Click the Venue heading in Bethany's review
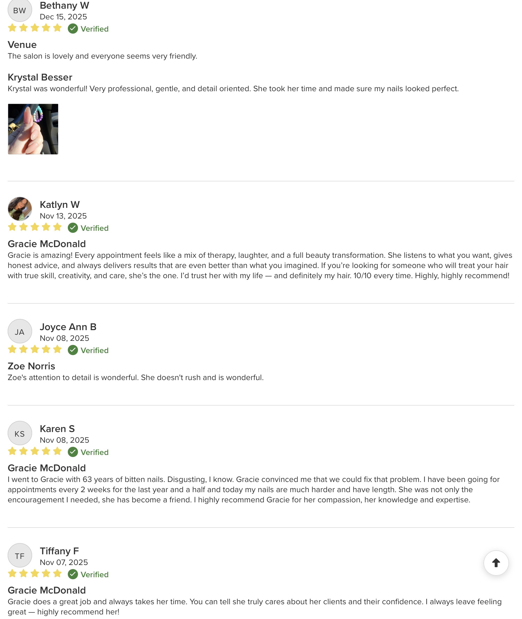Image resolution: width=522 pixels, height=619 pixels. (22, 45)
